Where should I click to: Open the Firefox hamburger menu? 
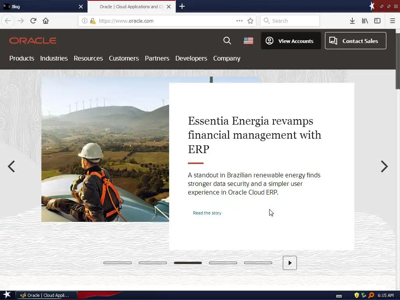tap(393, 21)
